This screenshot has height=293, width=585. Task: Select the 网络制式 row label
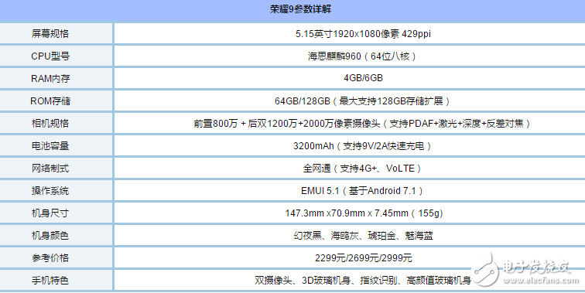[50, 168]
